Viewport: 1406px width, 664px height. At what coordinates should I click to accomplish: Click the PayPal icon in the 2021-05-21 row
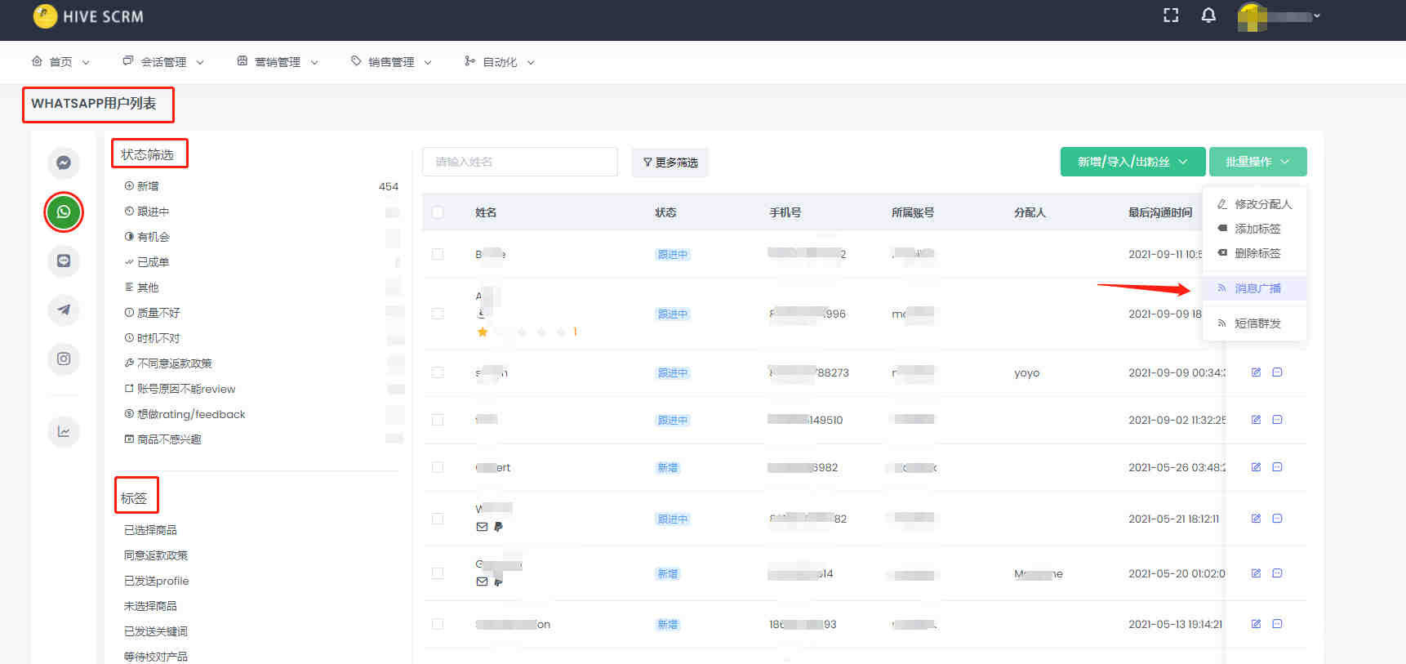point(498,527)
